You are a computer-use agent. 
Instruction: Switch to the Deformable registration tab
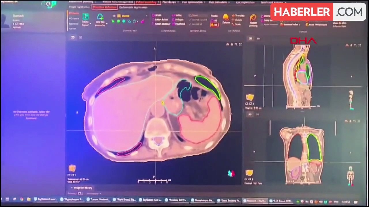[x=133, y=7]
